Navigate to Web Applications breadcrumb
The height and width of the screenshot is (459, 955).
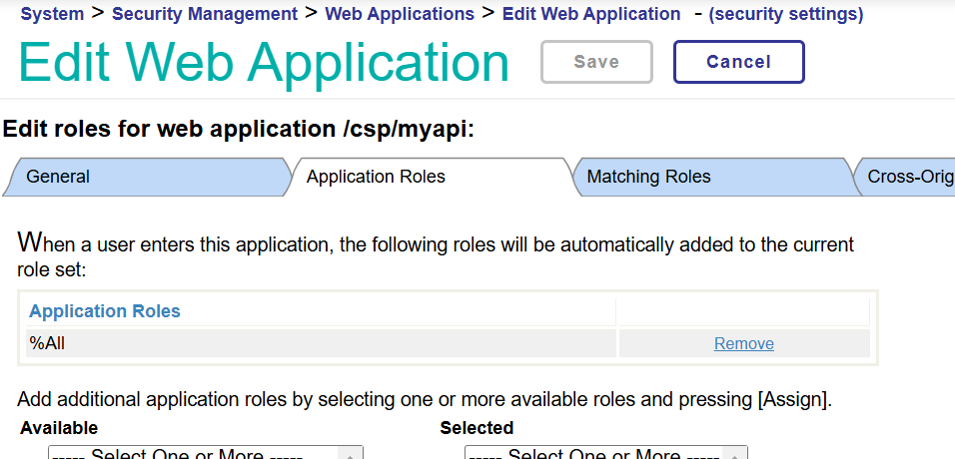400,13
